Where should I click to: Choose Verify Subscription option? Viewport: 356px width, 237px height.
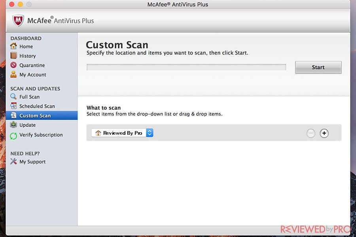41,135
